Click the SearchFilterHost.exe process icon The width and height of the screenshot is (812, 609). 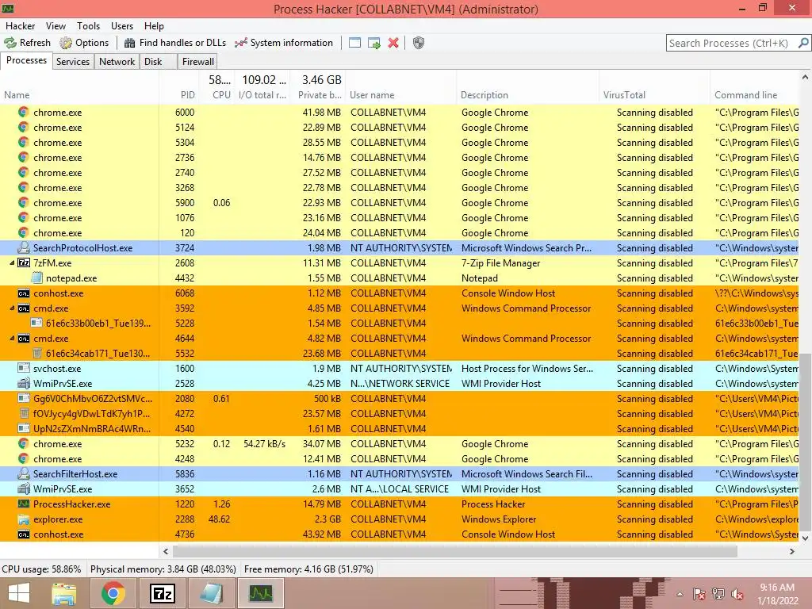[x=23, y=474]
